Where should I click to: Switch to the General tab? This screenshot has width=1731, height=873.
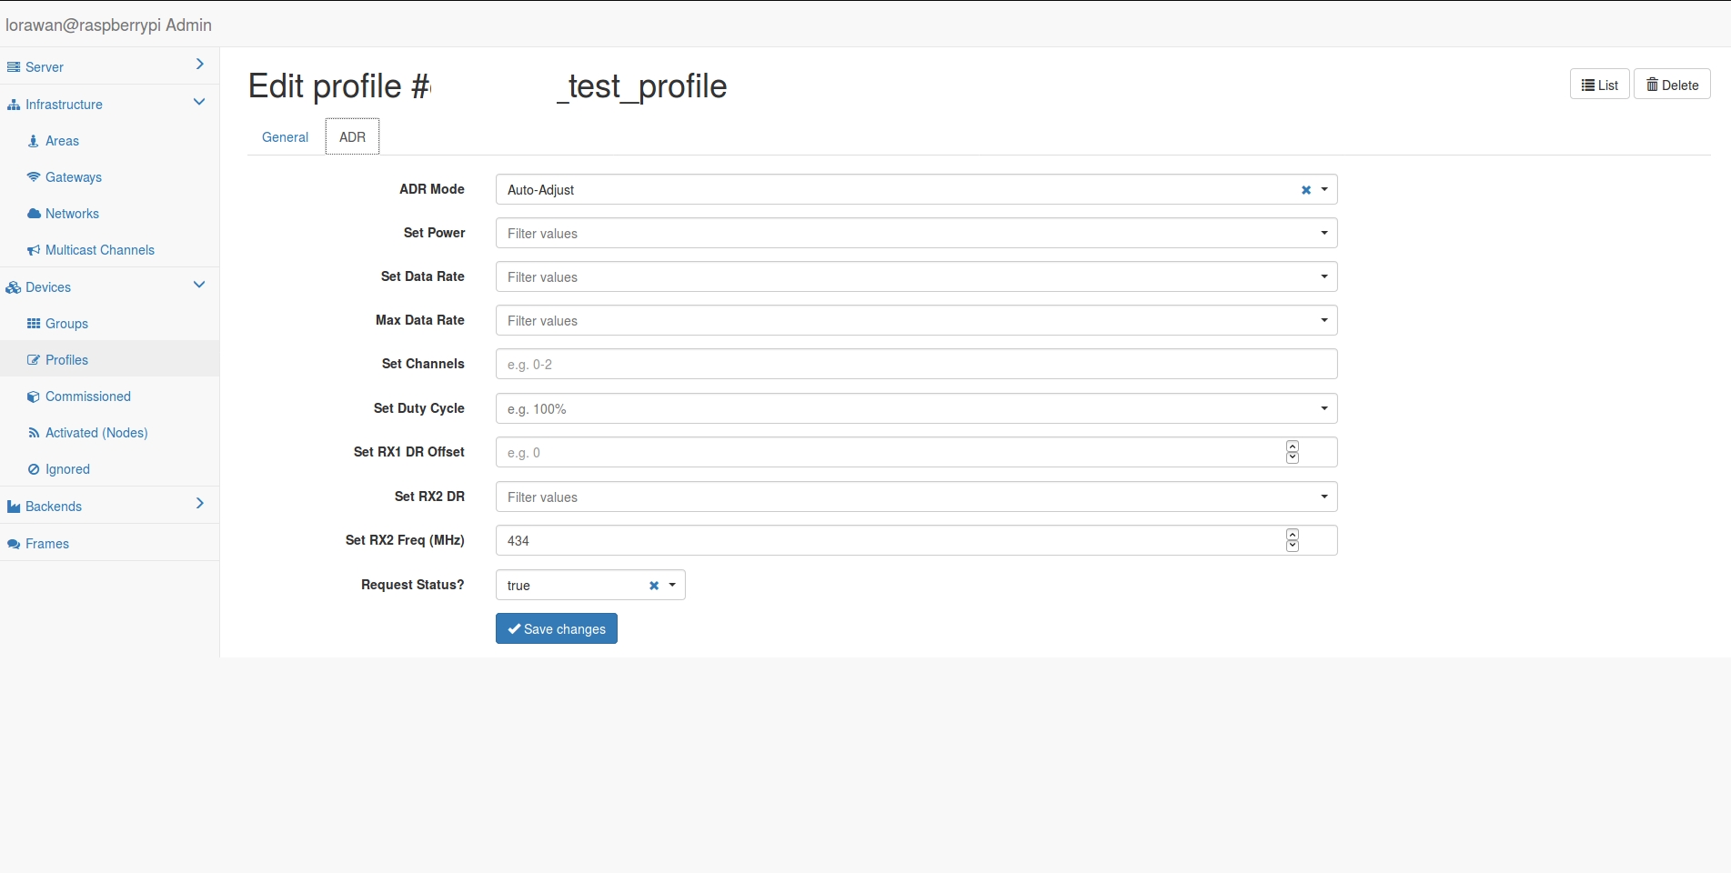pyautogui.click(x=285, y=136)
